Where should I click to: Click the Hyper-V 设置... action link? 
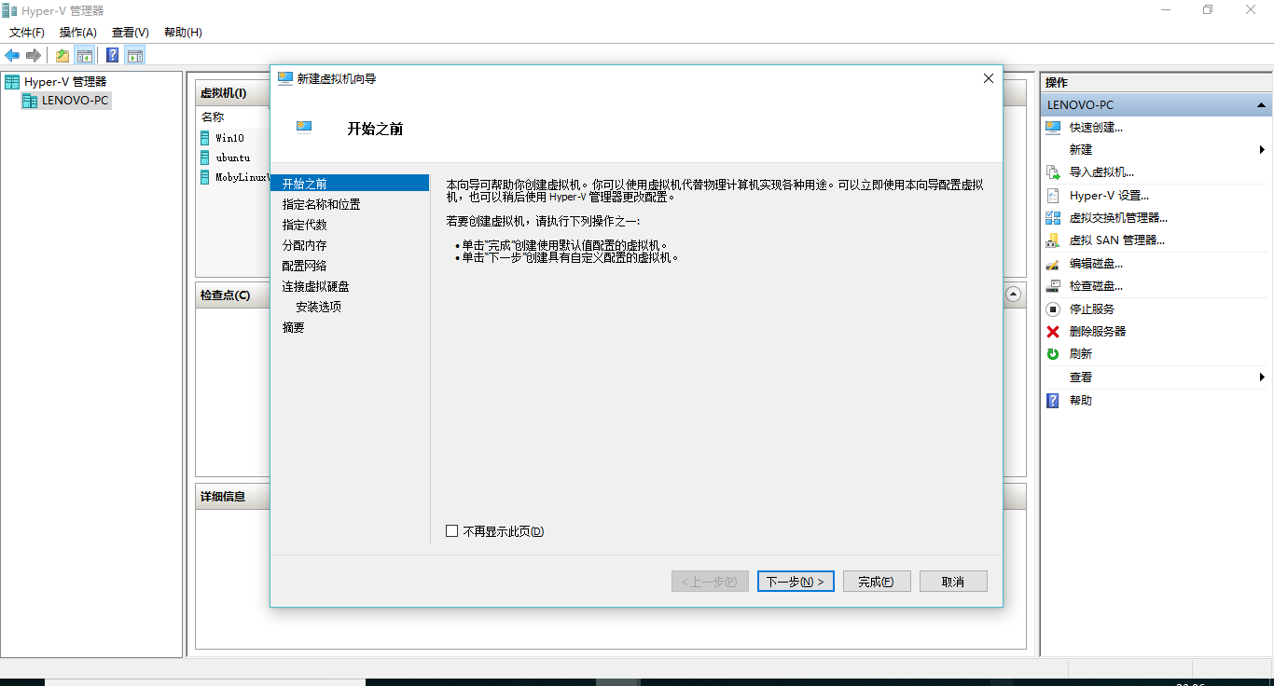(x=1109, y=196)
